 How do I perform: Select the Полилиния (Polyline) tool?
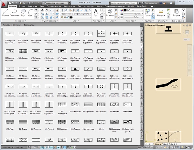(15, 12)
